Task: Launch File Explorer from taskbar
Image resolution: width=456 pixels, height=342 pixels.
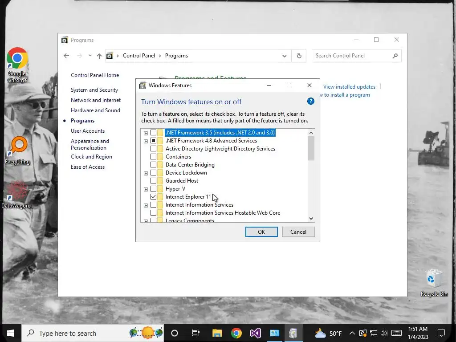Action: coord(217,333)
